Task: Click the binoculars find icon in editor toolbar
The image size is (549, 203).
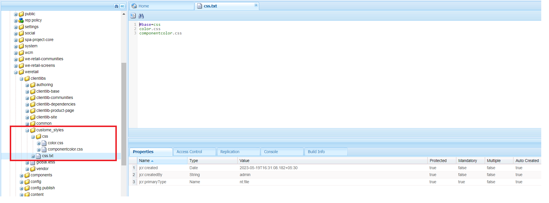Action: click(141, 16)
